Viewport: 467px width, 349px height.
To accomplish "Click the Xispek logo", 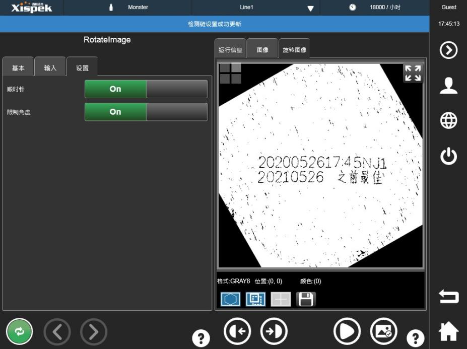I will tap(32, 8).
